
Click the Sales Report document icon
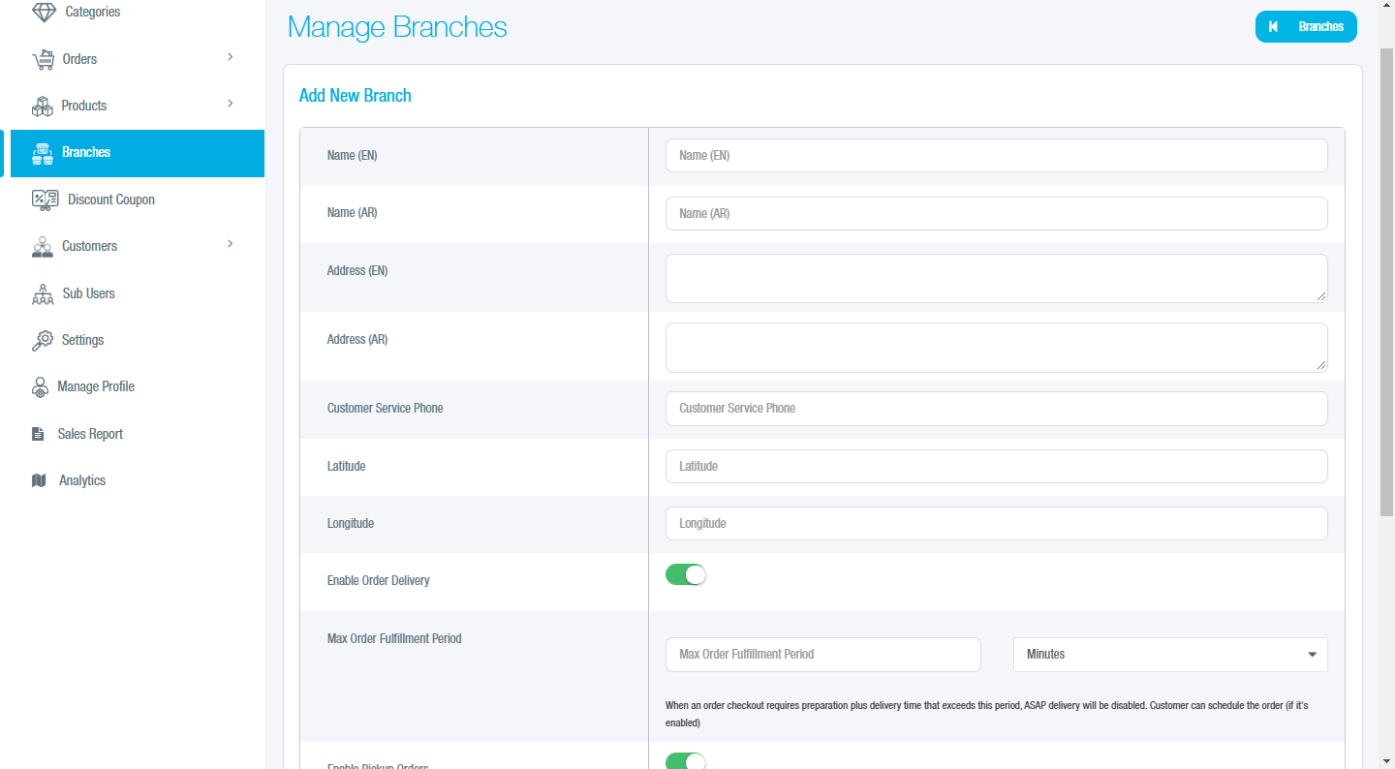tap(39, 434)
